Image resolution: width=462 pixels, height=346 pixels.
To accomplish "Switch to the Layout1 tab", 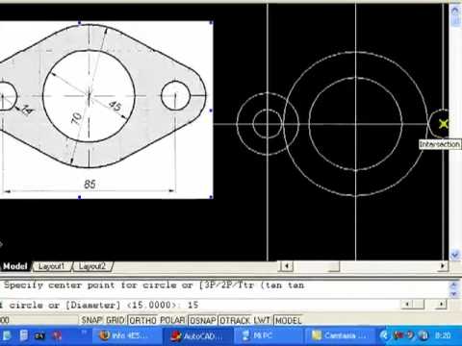I will coord(51,266).
